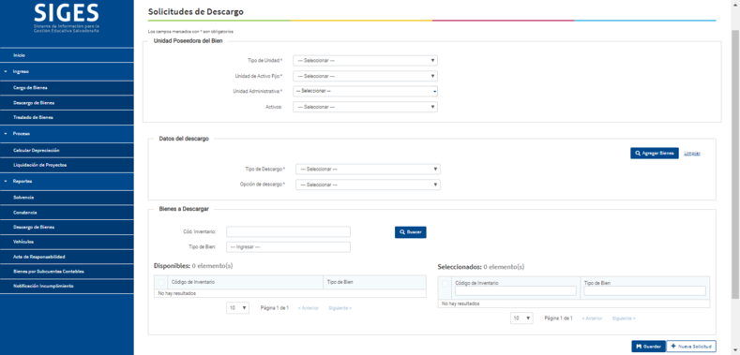This screenshot has width=740, height=355.
Task: Click Seleccionados Tipo de Bien filter field
Action: [644, 291]
